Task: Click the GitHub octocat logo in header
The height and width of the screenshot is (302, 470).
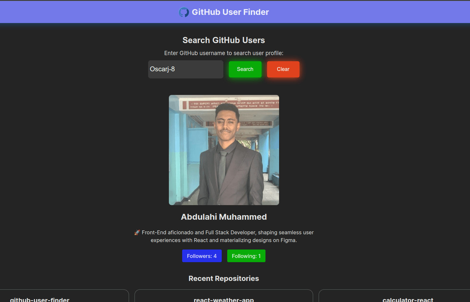Action: 184,12
